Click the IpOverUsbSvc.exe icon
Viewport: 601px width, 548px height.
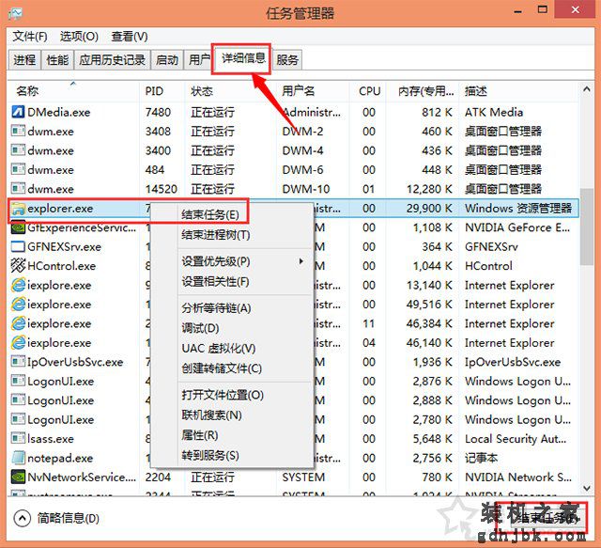18,362
